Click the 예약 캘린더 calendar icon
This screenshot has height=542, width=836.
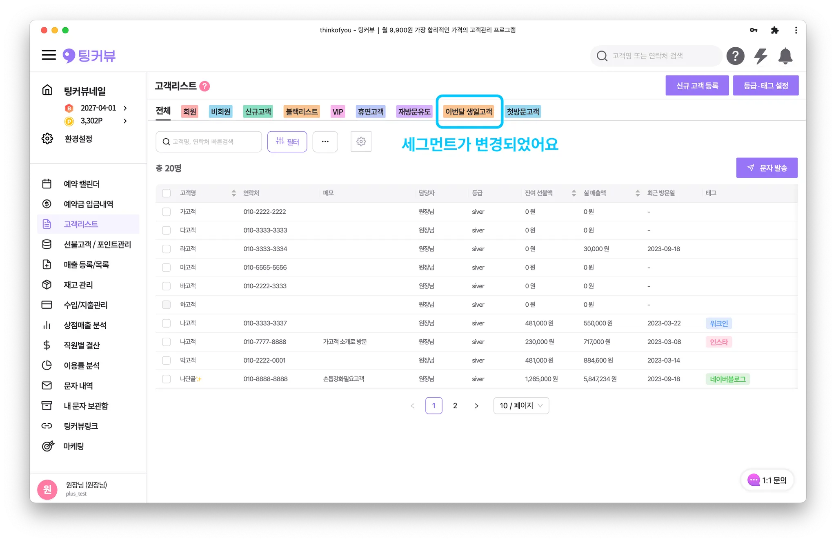point(47,184)
